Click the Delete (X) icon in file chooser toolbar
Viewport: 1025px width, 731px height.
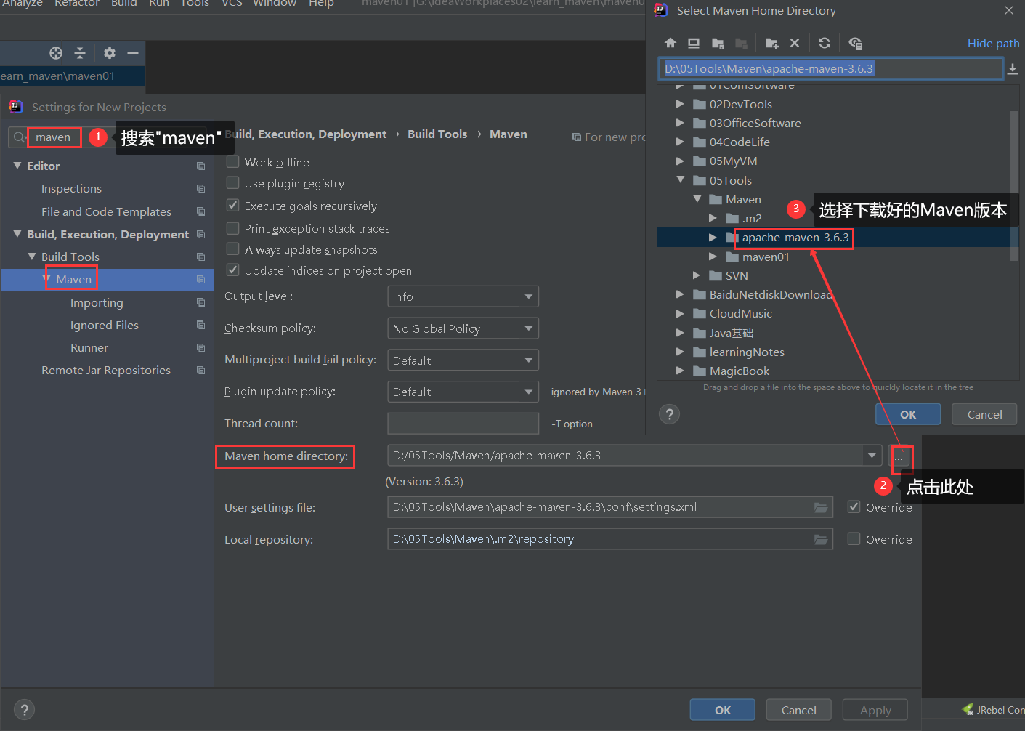[795, 43]
